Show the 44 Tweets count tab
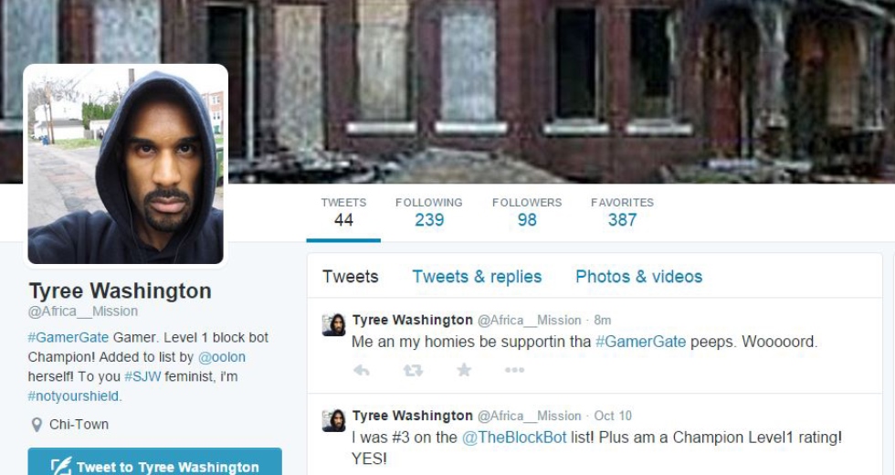 click(343, 212)
